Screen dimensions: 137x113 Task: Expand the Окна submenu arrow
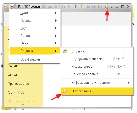pyautogui.click(x=56, y=43)
